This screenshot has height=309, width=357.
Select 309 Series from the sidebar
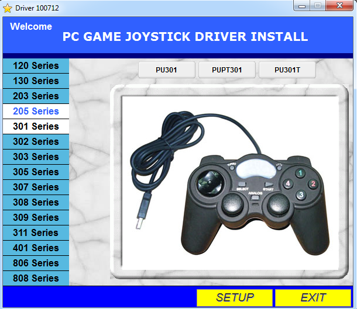(x=36, y=218)
